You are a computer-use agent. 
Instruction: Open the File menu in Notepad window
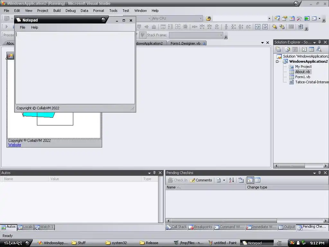tap(22, 27)
